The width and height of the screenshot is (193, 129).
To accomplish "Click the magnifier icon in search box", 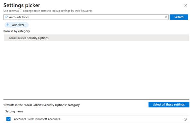I will [6, 17].
